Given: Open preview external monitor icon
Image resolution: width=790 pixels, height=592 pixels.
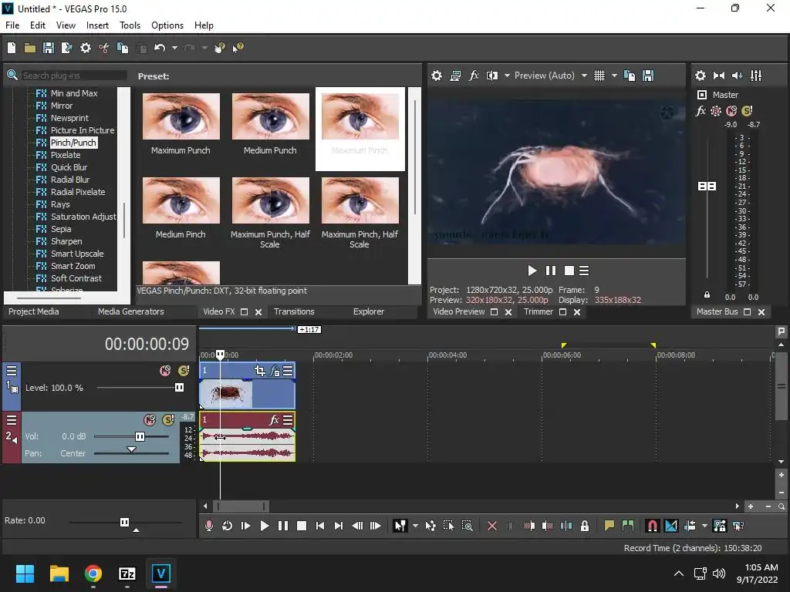Looking at the screenshot, I should pyautogui.click(x=455, y=76).
